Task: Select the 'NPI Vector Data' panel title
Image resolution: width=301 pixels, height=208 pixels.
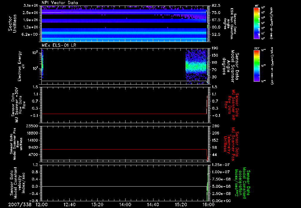Action: point(60,3)
